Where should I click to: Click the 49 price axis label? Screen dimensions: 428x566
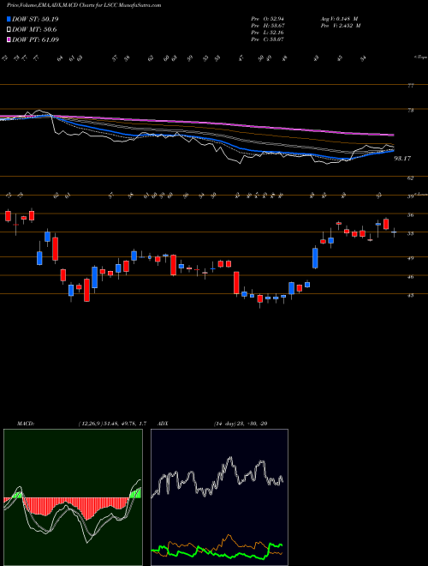[411, 258]
